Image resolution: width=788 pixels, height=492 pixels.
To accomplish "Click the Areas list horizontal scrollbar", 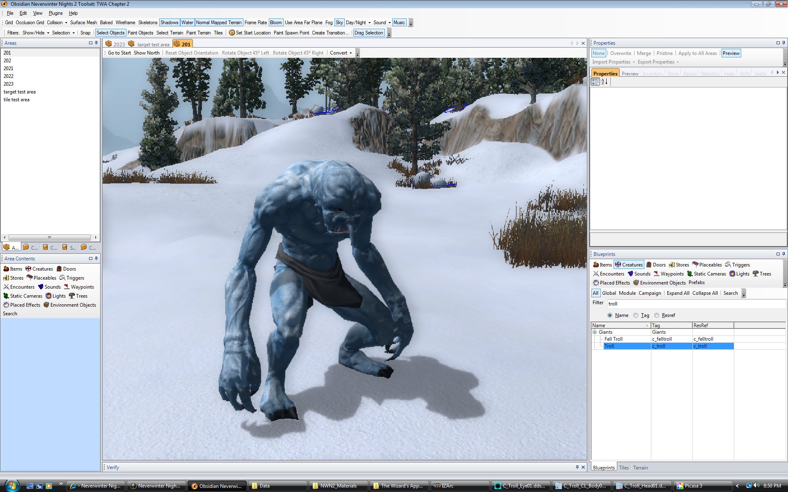I will [x=50, y=237].
